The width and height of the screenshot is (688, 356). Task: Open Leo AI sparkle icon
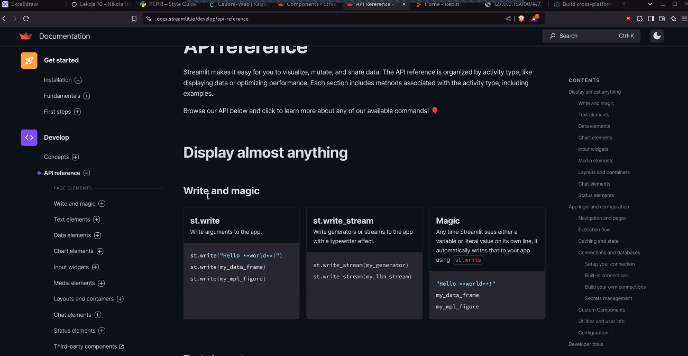point(673,19)
